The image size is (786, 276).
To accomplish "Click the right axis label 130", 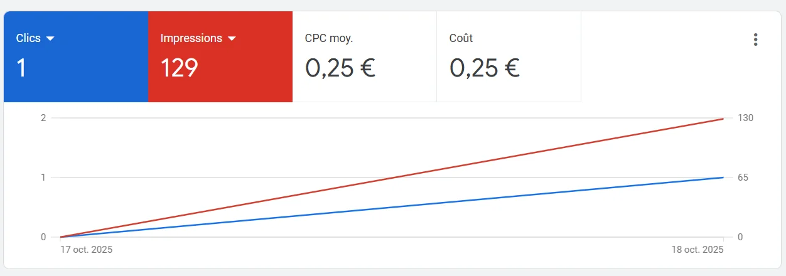I will [745, 118].
